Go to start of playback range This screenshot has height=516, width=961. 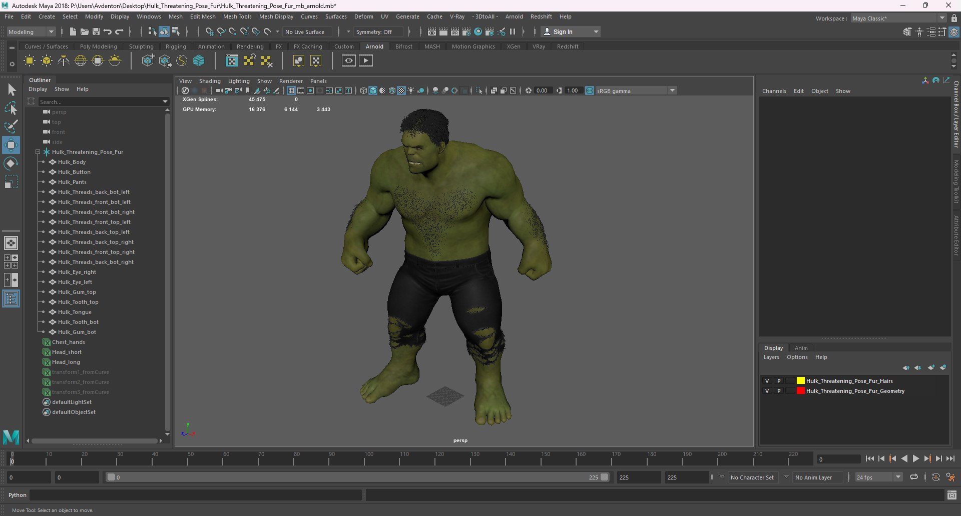[870, 458]
